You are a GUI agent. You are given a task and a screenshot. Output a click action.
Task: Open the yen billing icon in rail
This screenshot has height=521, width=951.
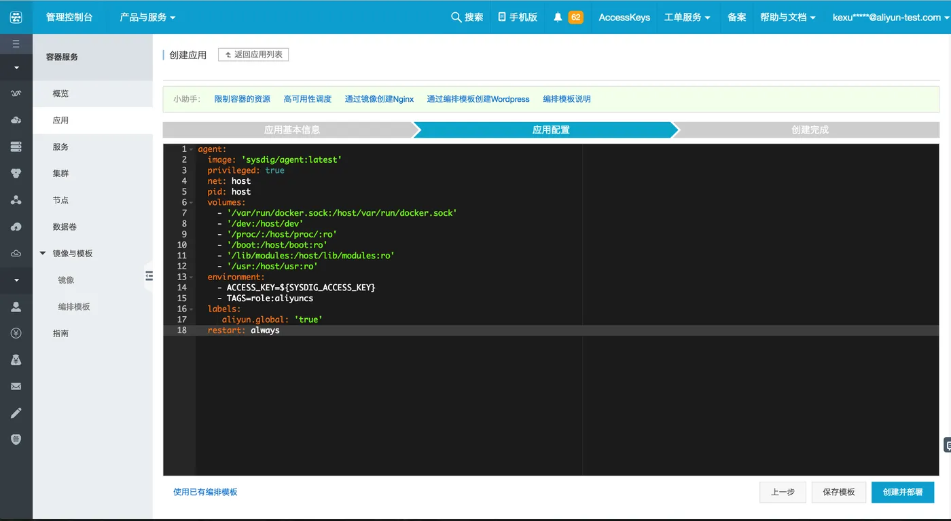click(x=16, y=333)
